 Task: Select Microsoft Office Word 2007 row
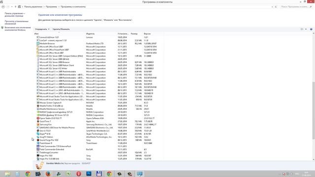pos(98,53)
